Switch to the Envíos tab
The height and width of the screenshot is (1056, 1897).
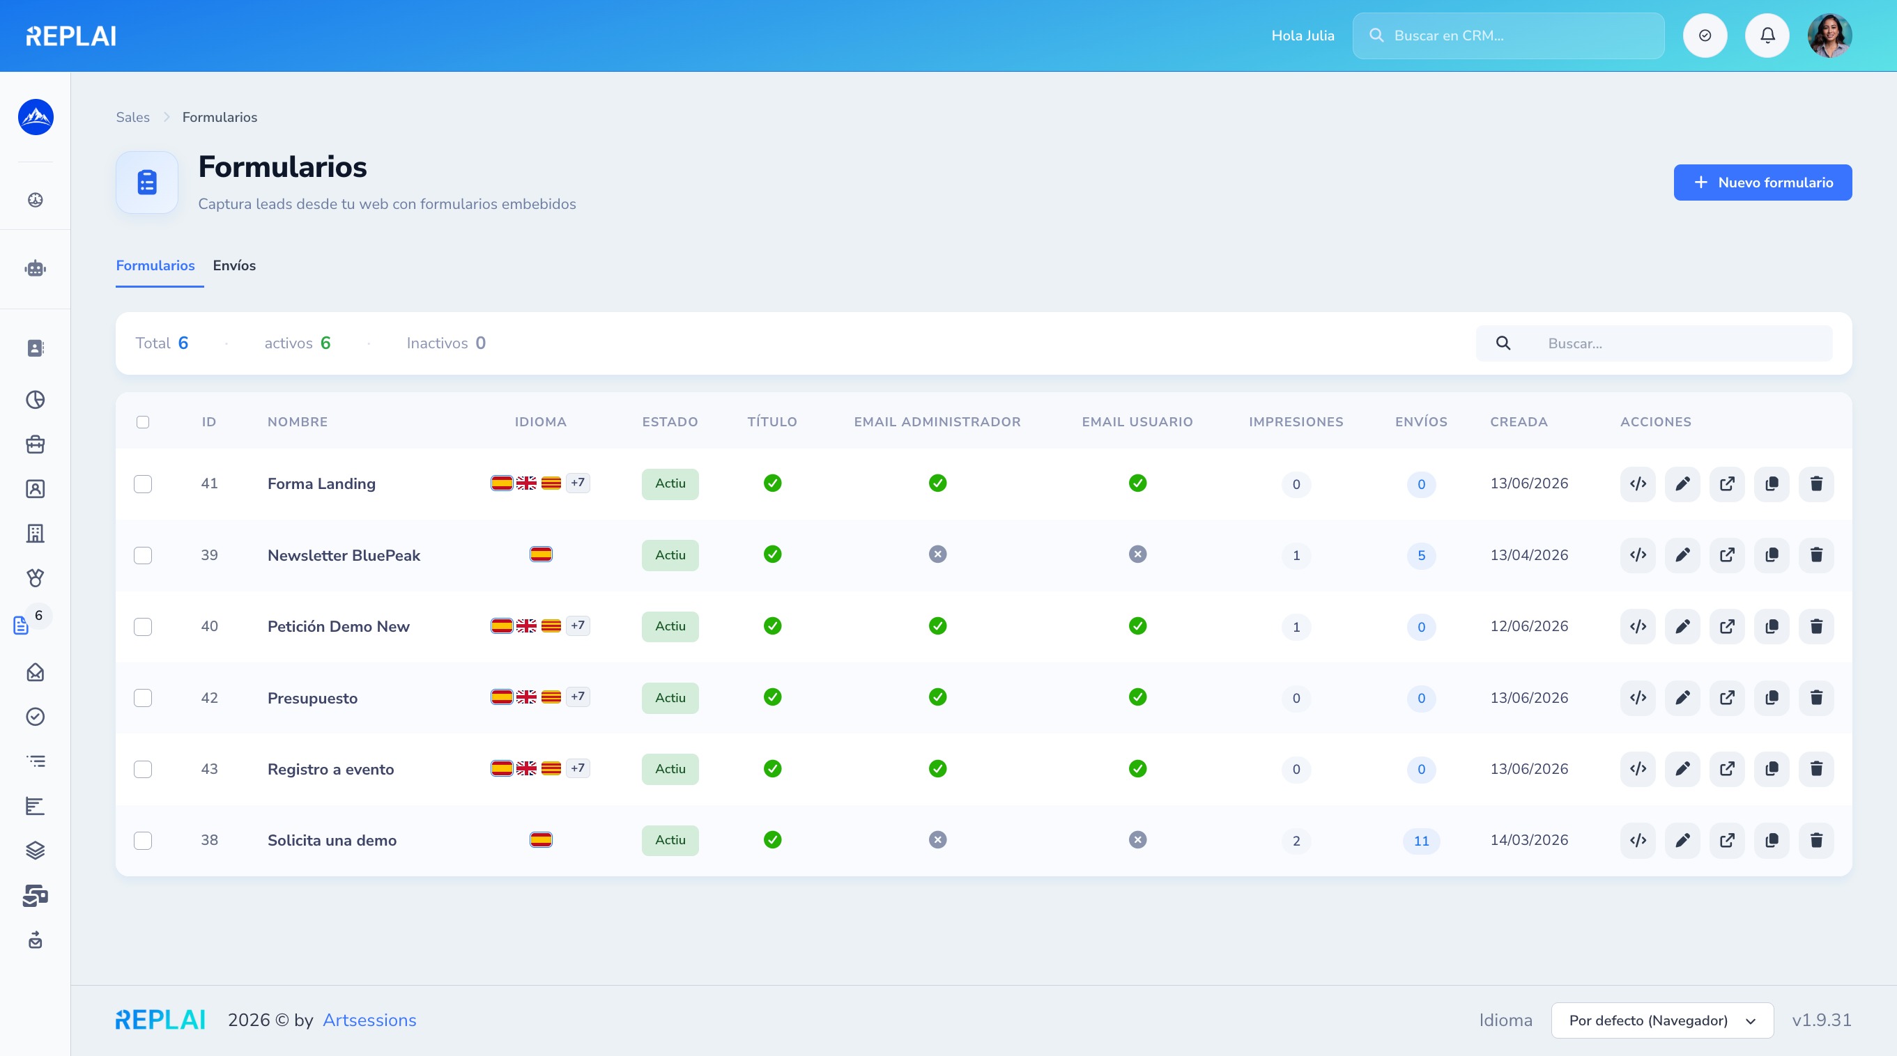click(234, 265)
